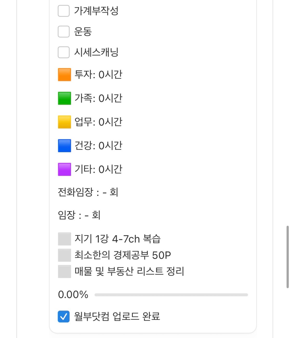This screenshot has height=338, width=291.
Task: Click the 전화임장 : - 회 text line
Action: tap(88, 192)
